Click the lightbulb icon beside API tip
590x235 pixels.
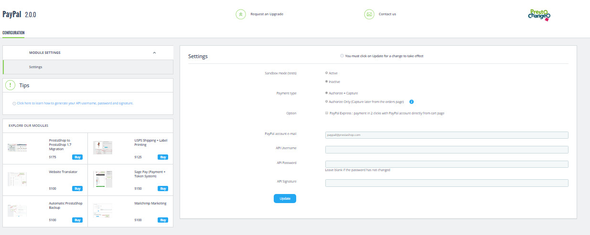point(14,103)
